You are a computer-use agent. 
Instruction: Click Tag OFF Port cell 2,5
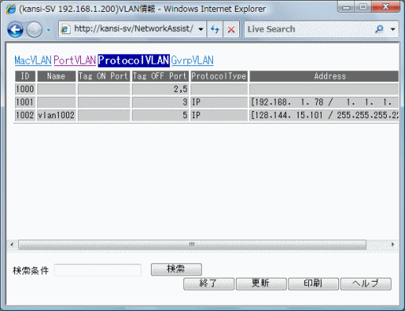(160, 89)
